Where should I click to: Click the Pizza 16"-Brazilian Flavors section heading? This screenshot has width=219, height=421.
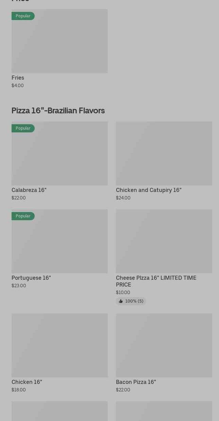(58, 111)
